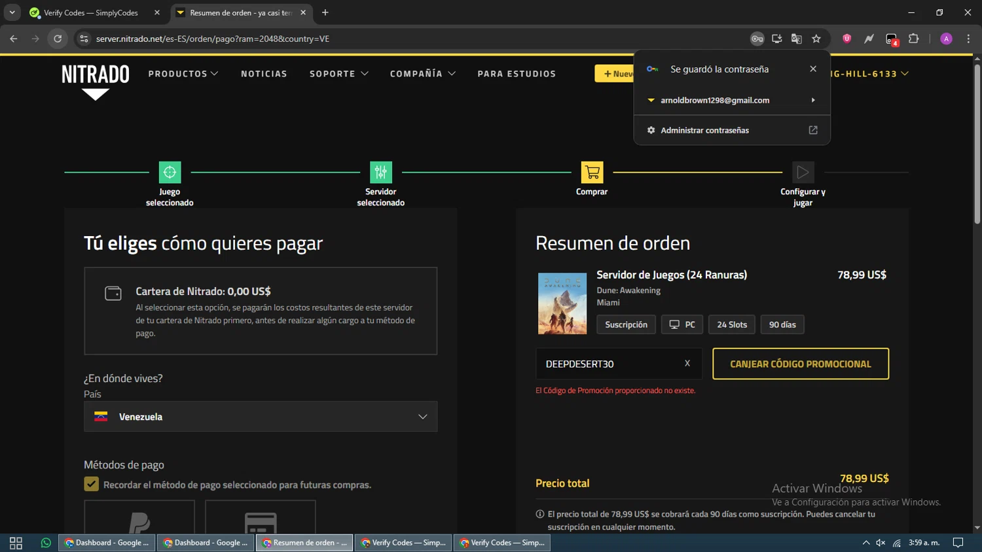Open the Noticias menu item
This screenshot has height=552, width=982.
tap(264, 74)
